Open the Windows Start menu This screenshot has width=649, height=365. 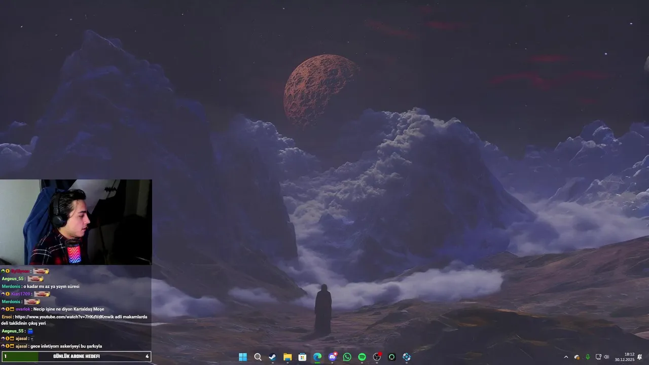coord(243,357)
